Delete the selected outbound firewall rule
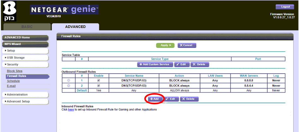299x132 pixels. [189, 99]
